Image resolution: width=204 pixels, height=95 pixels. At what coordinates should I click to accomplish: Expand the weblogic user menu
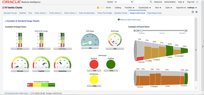[192, 8]
